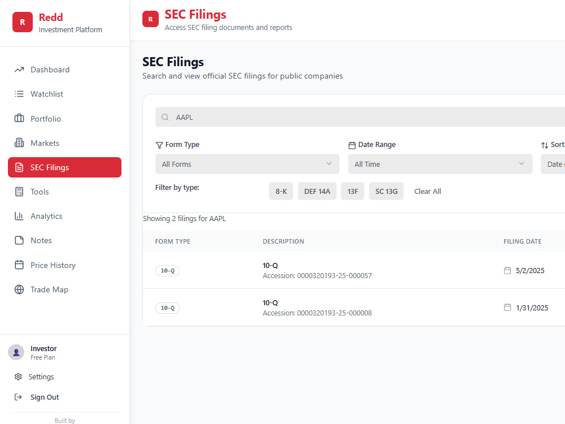Screen dimensions: 565x424
Task: Open the Dashboard page
Action: 64,70
